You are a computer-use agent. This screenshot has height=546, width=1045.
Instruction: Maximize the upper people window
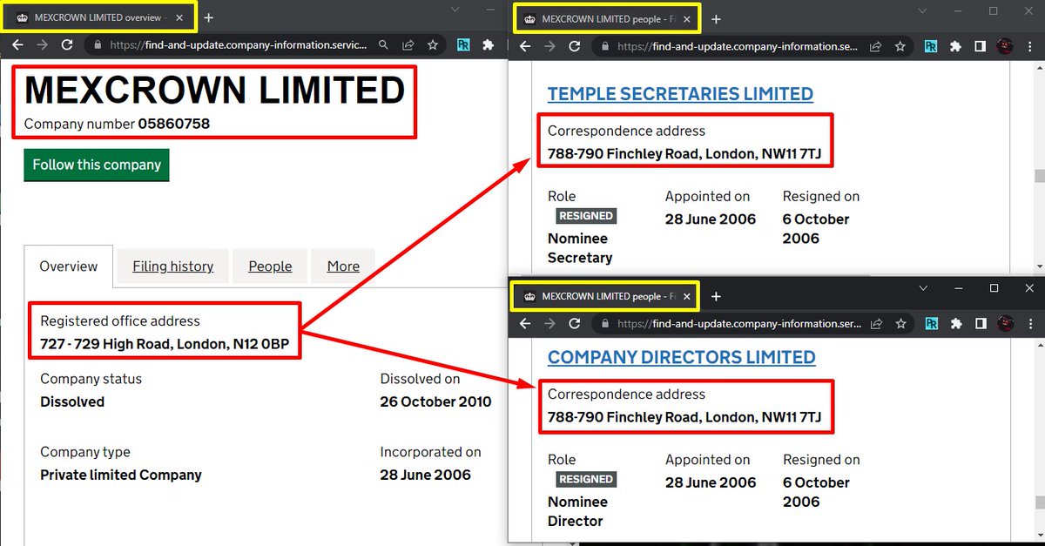[x=994, y=10]
